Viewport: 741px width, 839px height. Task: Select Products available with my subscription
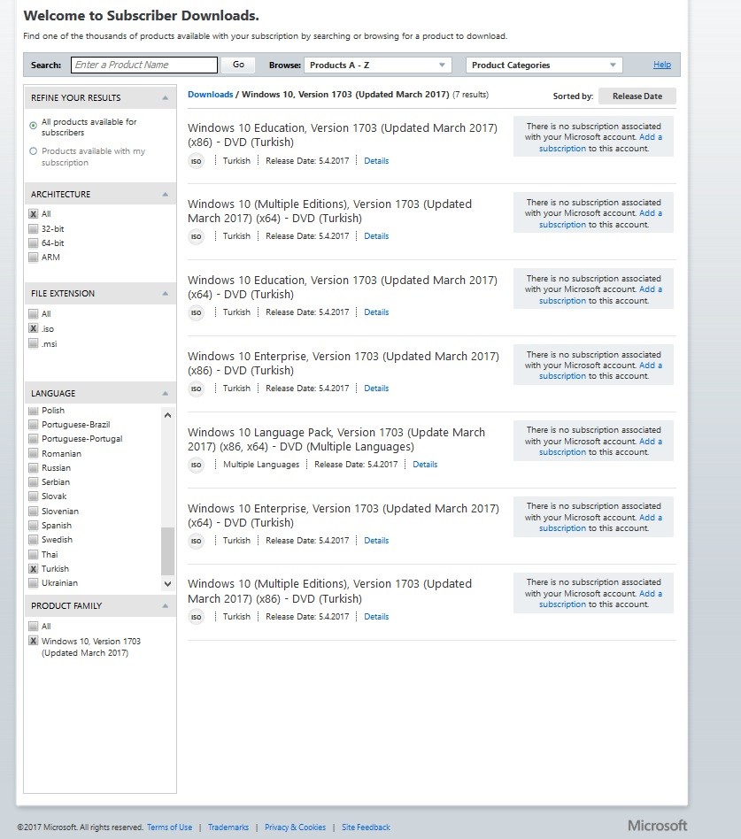click(x=33, y=151)
